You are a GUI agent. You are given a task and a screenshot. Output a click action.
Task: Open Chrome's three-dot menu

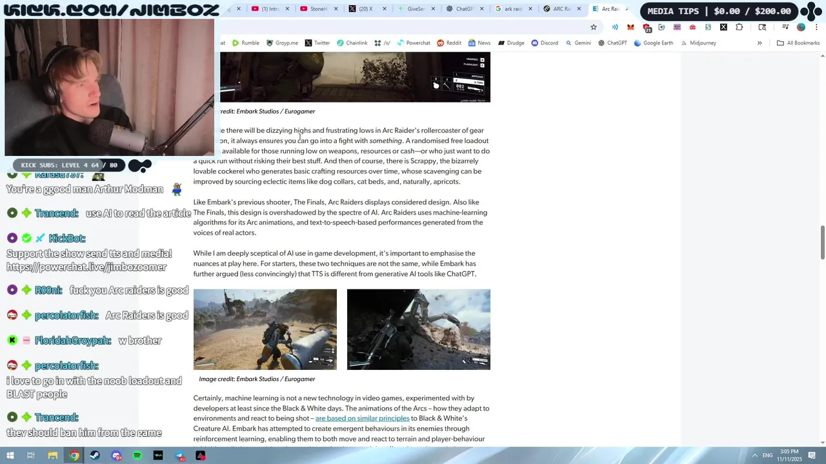tap(816, 27)
